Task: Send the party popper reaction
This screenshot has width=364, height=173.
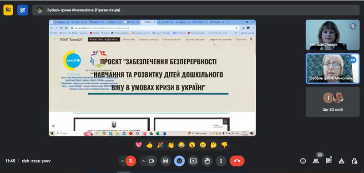Action: [160, 145]
